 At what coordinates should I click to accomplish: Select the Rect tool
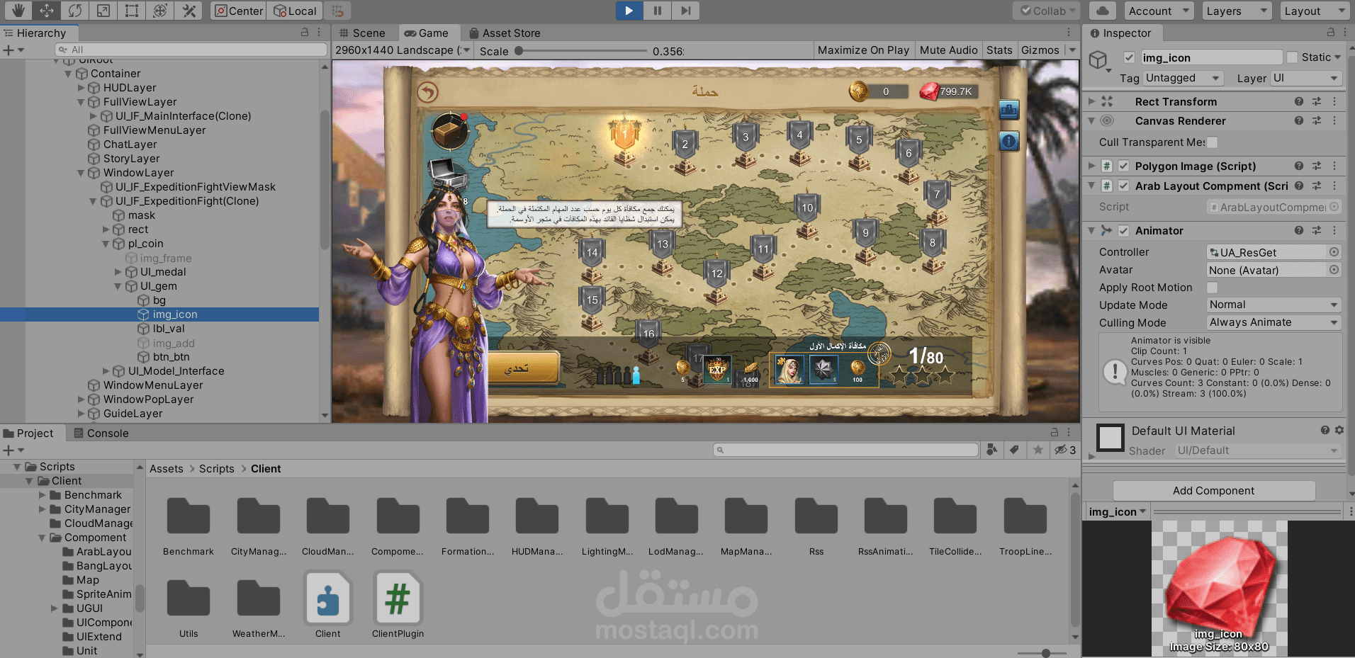tap(132, 11)
